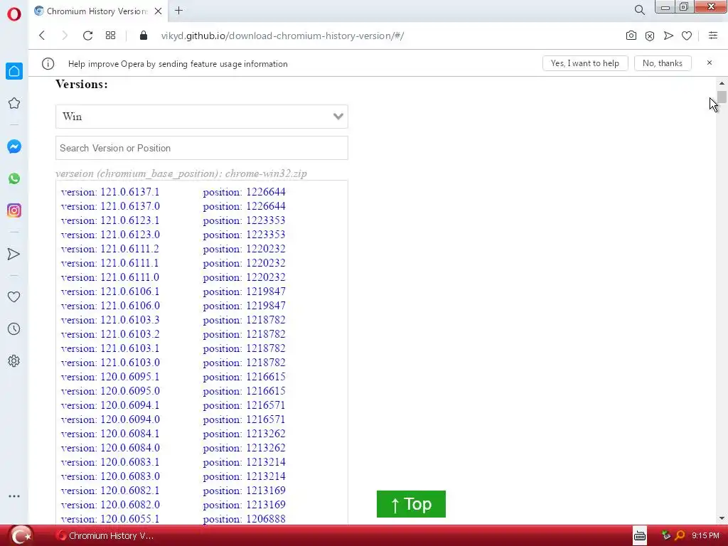The height and width of the screenshot is (546, 728).
Task: Click the send arrow icon in address bar
Action: tap(668, 36)
